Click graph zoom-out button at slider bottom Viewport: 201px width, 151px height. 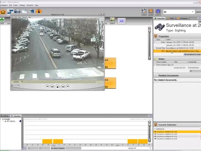coord(149,58)
